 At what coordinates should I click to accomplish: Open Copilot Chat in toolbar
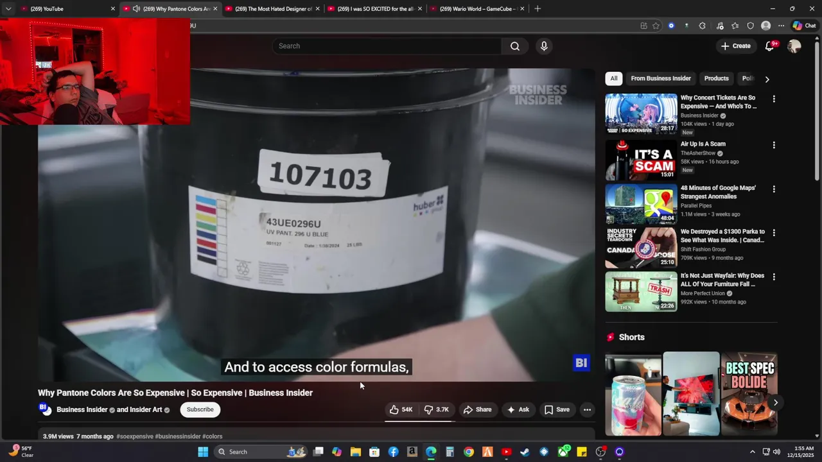(804, 26)
